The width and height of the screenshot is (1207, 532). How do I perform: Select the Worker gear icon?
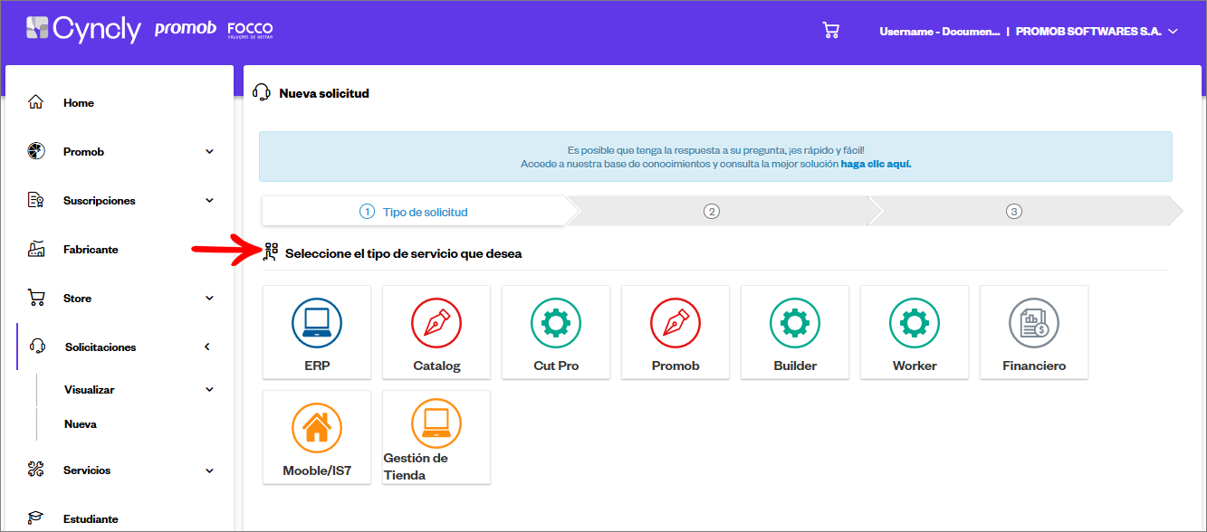pos(915,323)
